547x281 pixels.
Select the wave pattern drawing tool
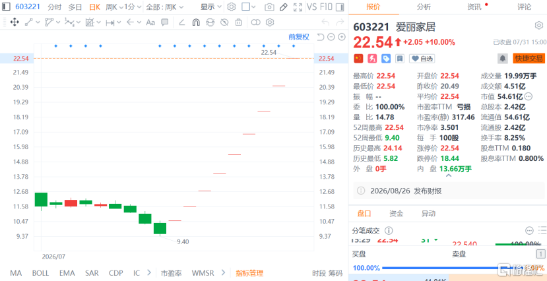pos(69,22)
